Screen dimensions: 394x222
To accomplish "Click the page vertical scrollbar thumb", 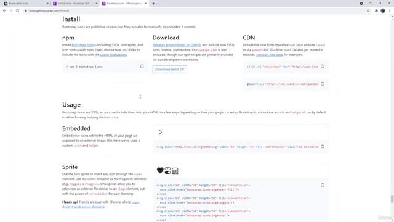I will (x=392, y=199).
